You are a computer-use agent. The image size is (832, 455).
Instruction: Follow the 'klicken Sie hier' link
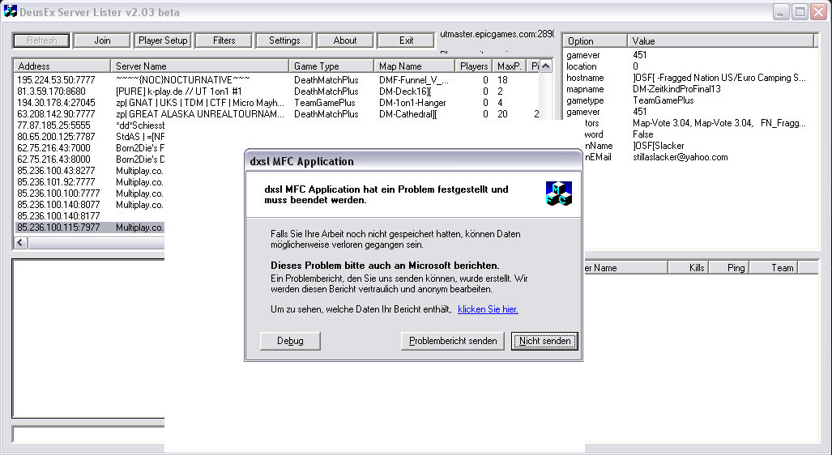tap(488, 309)
